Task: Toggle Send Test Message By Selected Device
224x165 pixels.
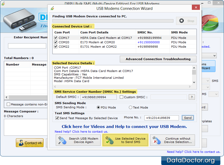Action: (57, 118)
